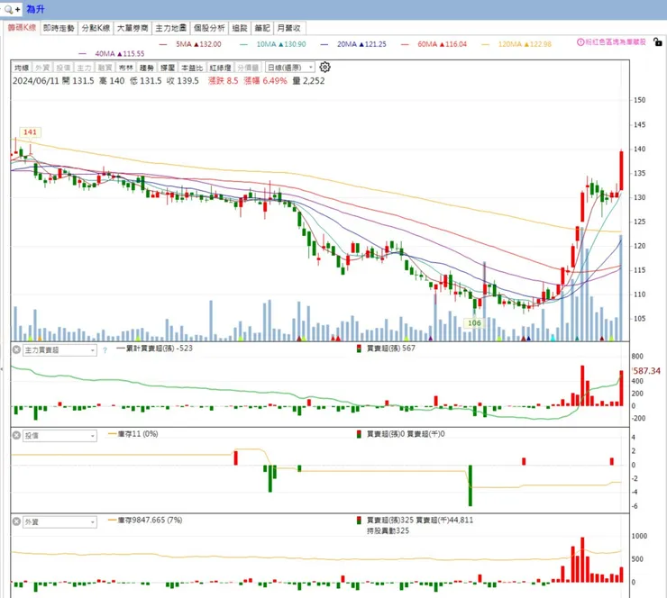
Task: Click the 累計買賣超(張) -523 label
Action: click(154, 349)
